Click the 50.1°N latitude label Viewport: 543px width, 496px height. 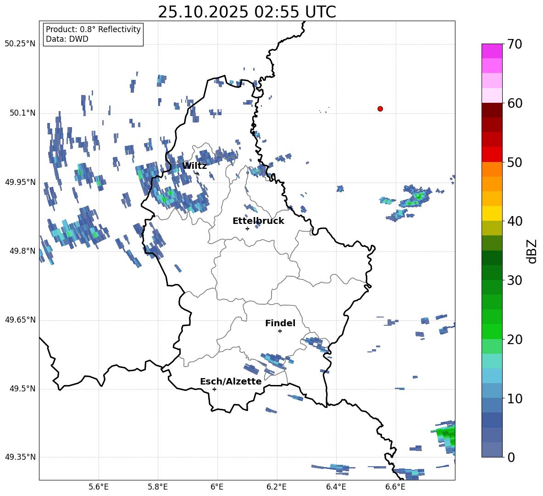22,113
